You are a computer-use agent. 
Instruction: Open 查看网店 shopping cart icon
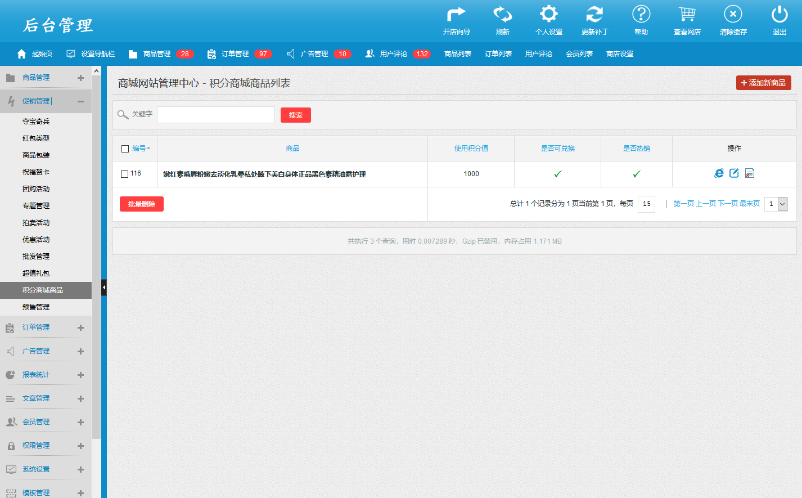coord(687,15)
